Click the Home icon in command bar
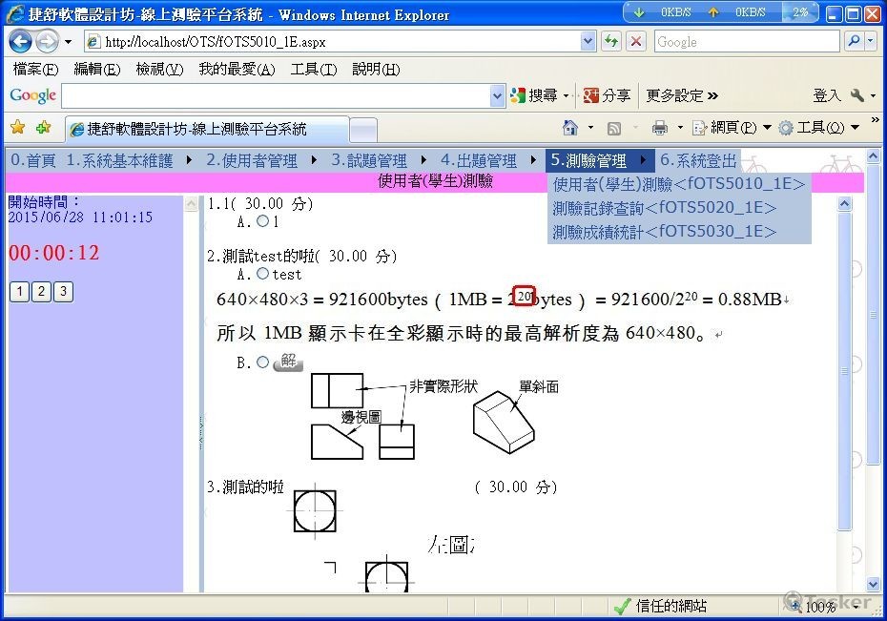This screenshot has height=621, width=887. click(570, 128)
